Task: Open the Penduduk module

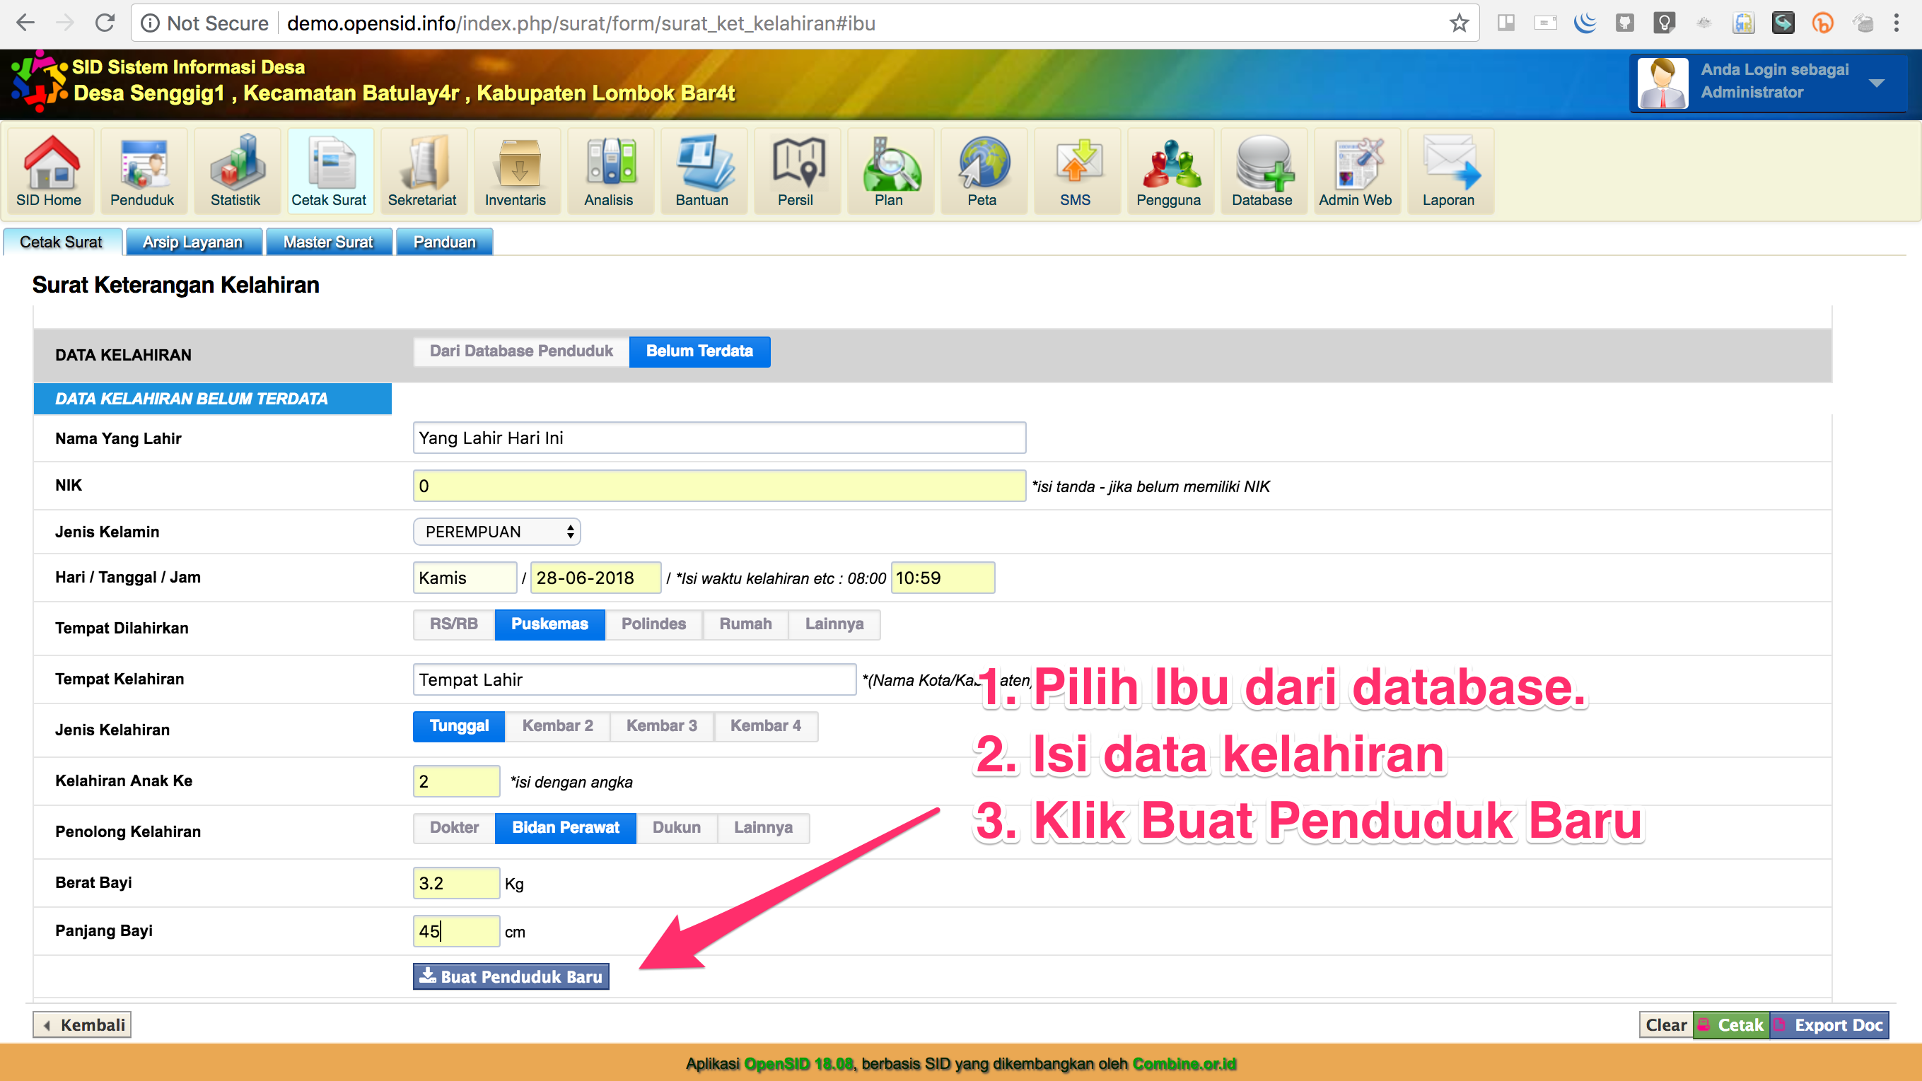Action: [143, 170]
